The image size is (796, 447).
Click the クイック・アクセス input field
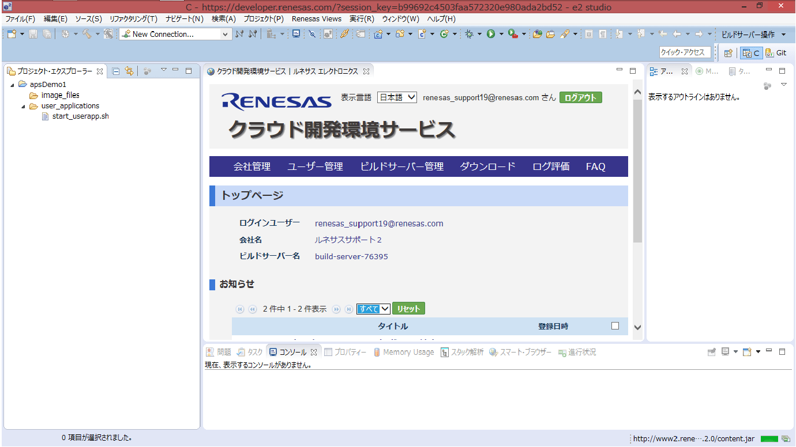click(685, 52)
